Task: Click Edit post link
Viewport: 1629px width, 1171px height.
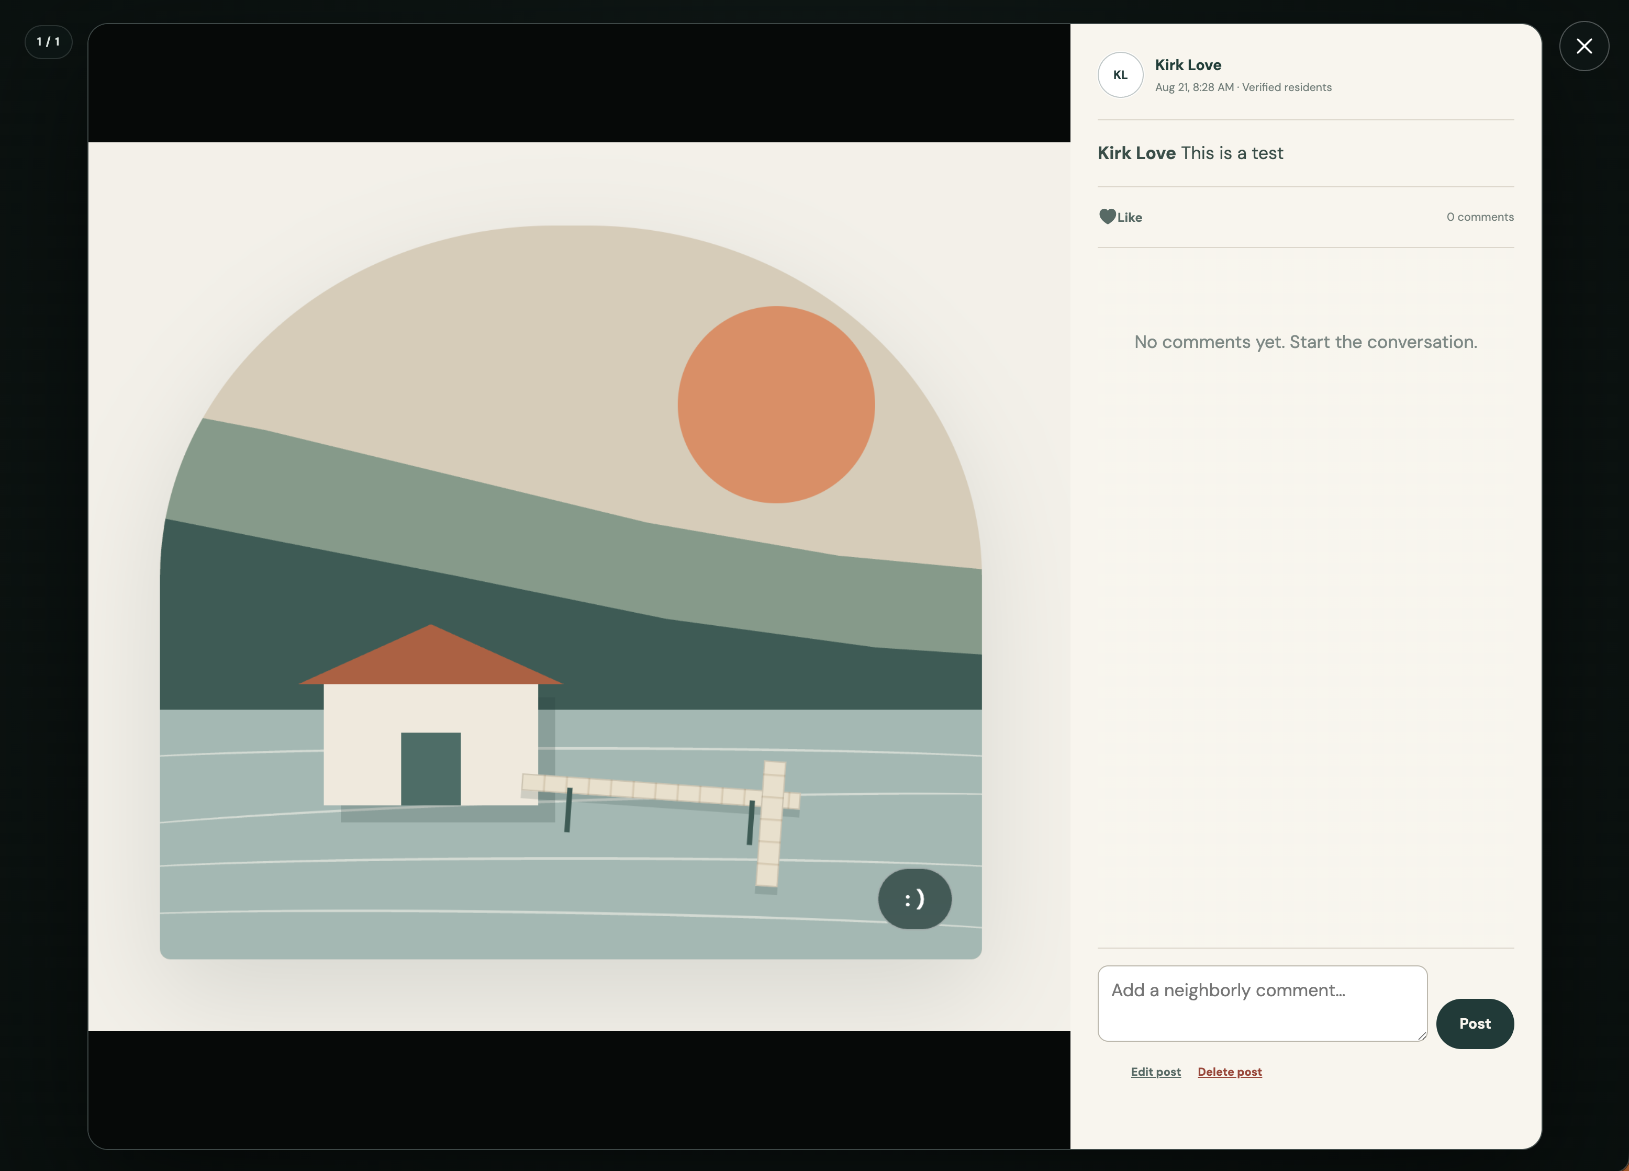Action: pos(1155,1071)
